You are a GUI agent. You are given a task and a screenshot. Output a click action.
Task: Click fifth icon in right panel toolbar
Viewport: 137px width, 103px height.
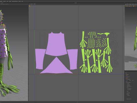coord(132,4)
